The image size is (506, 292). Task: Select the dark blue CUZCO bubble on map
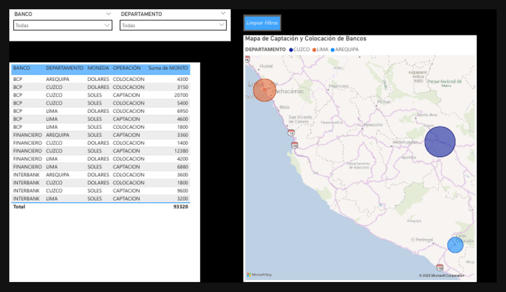pos(439,142)
